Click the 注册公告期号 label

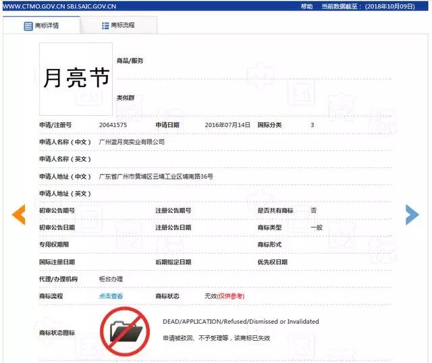click(x=173, y=211)
